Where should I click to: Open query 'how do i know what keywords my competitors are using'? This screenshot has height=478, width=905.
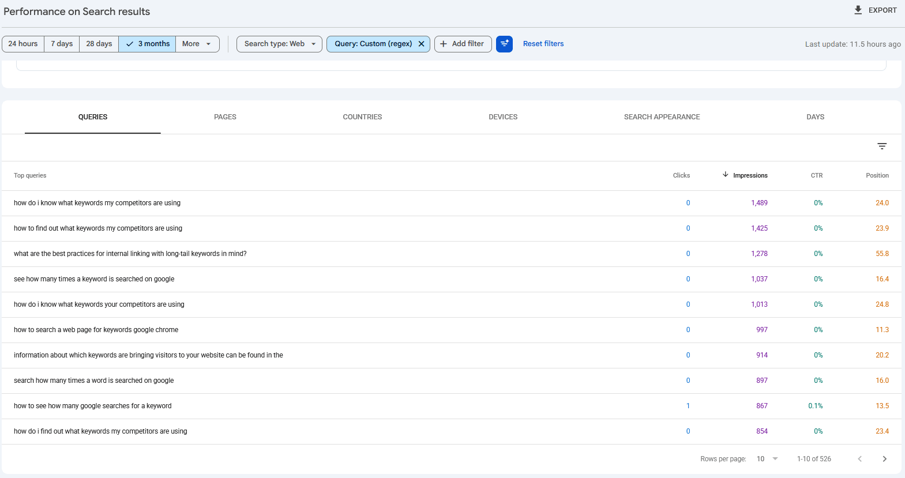coord(97,203)
